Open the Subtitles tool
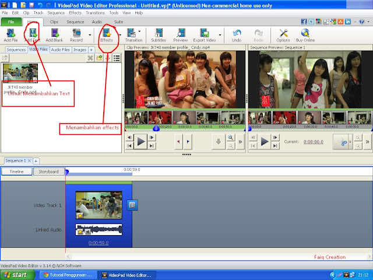 pos(159,35)
